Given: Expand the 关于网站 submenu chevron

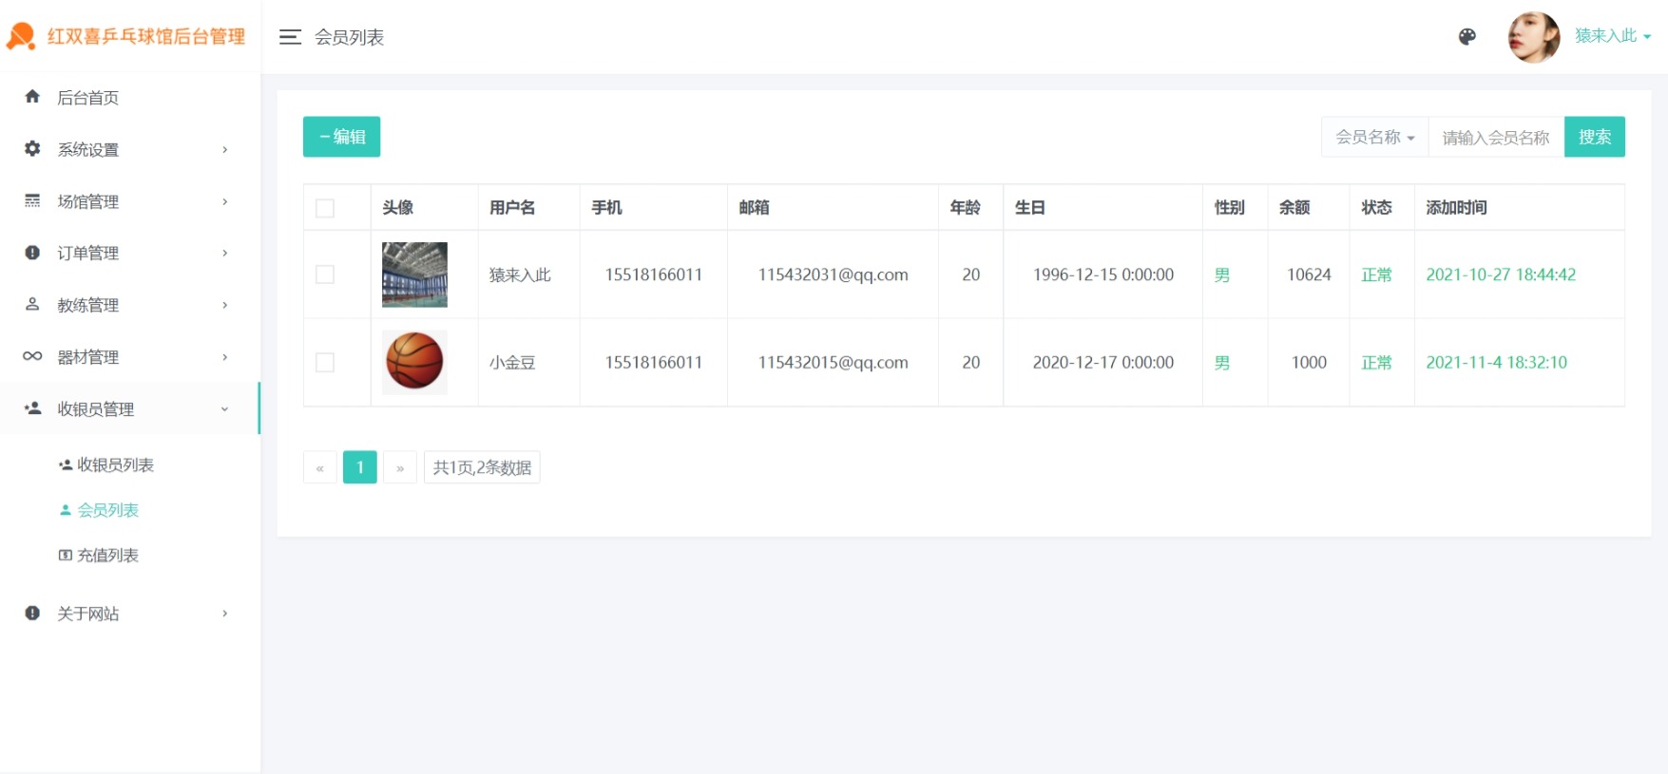Looking at the screenshot, I should (225, 614).
